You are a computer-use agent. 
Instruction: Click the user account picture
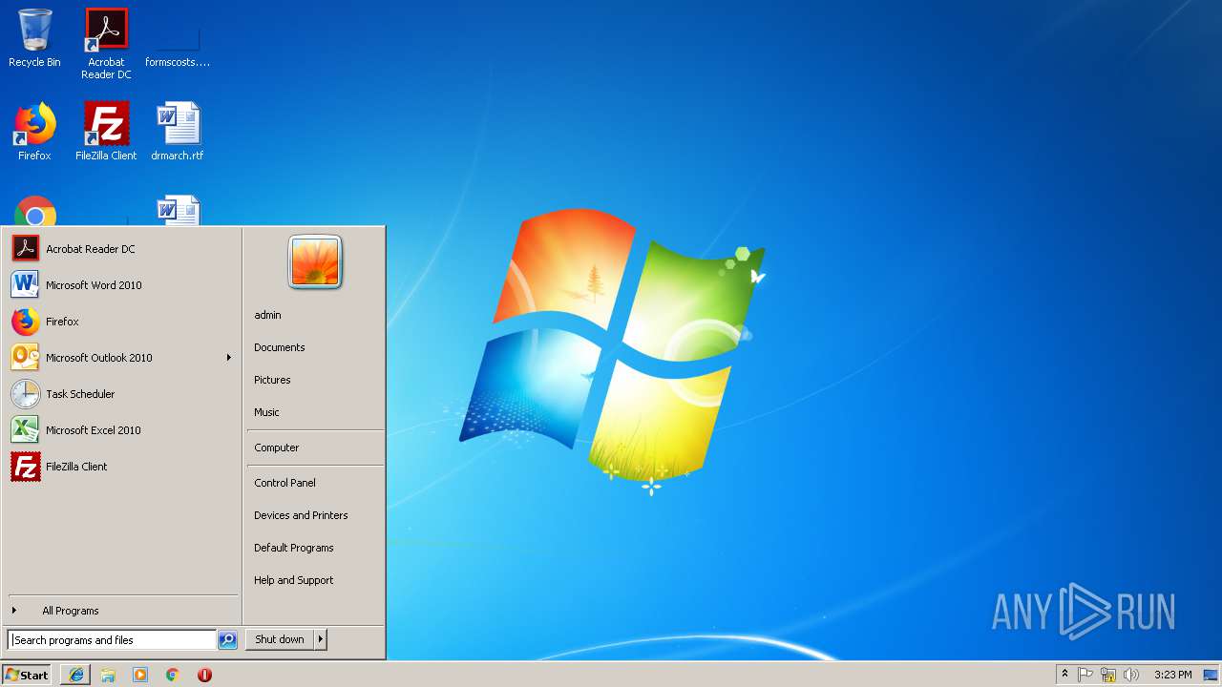click(315, 261)
